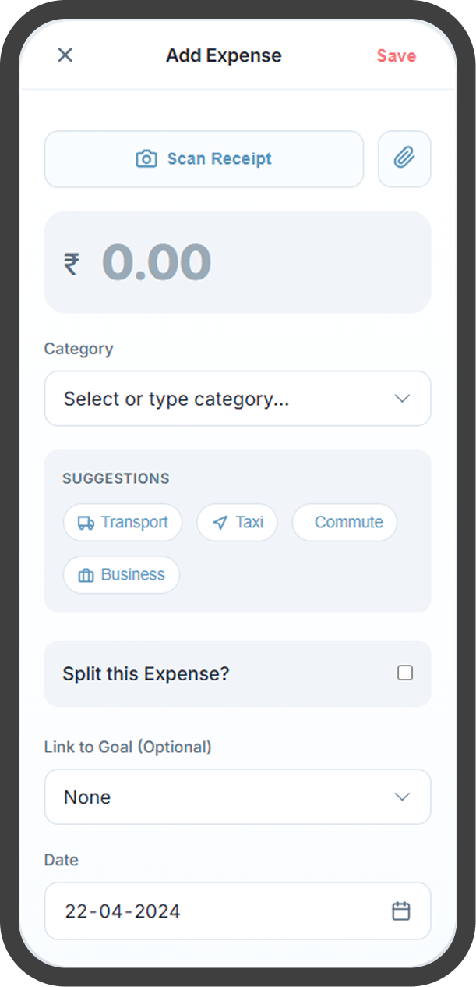Screen dimensions: 476x987
Task: Click the navigation arrow icon on Taxi
Action: [x=220, y=523]
